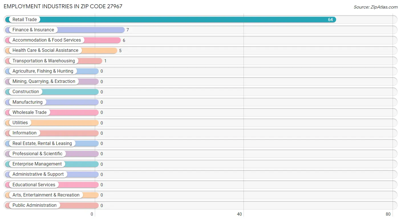The width and height of the screenshot is (401, 221).
Task: Click the Source: ZipAtlas.com credit
Action: (x=376, y=7)
